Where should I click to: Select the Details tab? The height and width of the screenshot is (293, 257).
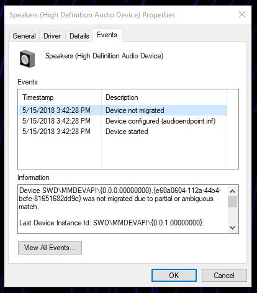79,36
